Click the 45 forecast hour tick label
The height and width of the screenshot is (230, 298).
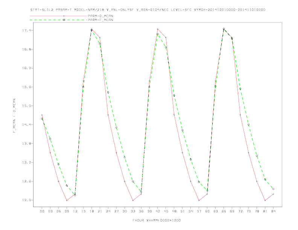166,211
